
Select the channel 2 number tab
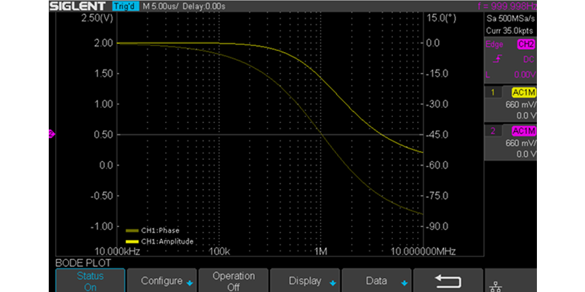494,131
